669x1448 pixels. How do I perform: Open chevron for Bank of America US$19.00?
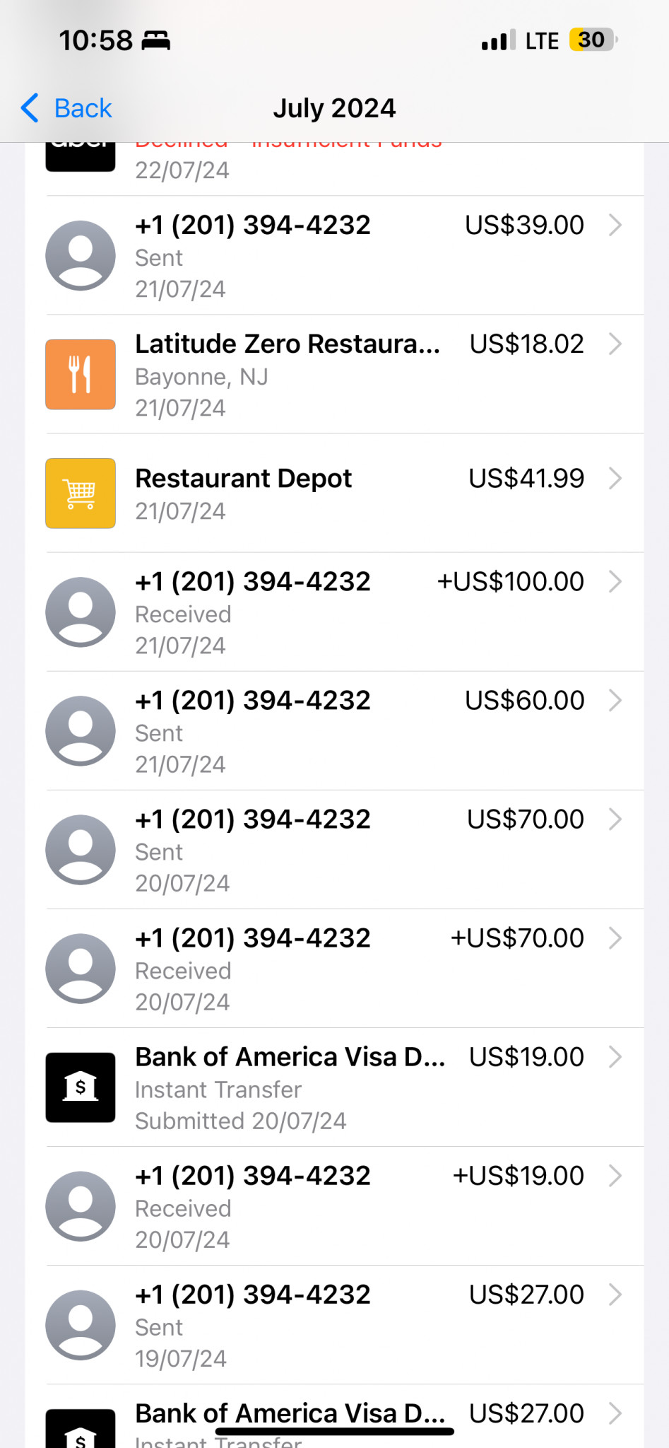point(615,1057)
